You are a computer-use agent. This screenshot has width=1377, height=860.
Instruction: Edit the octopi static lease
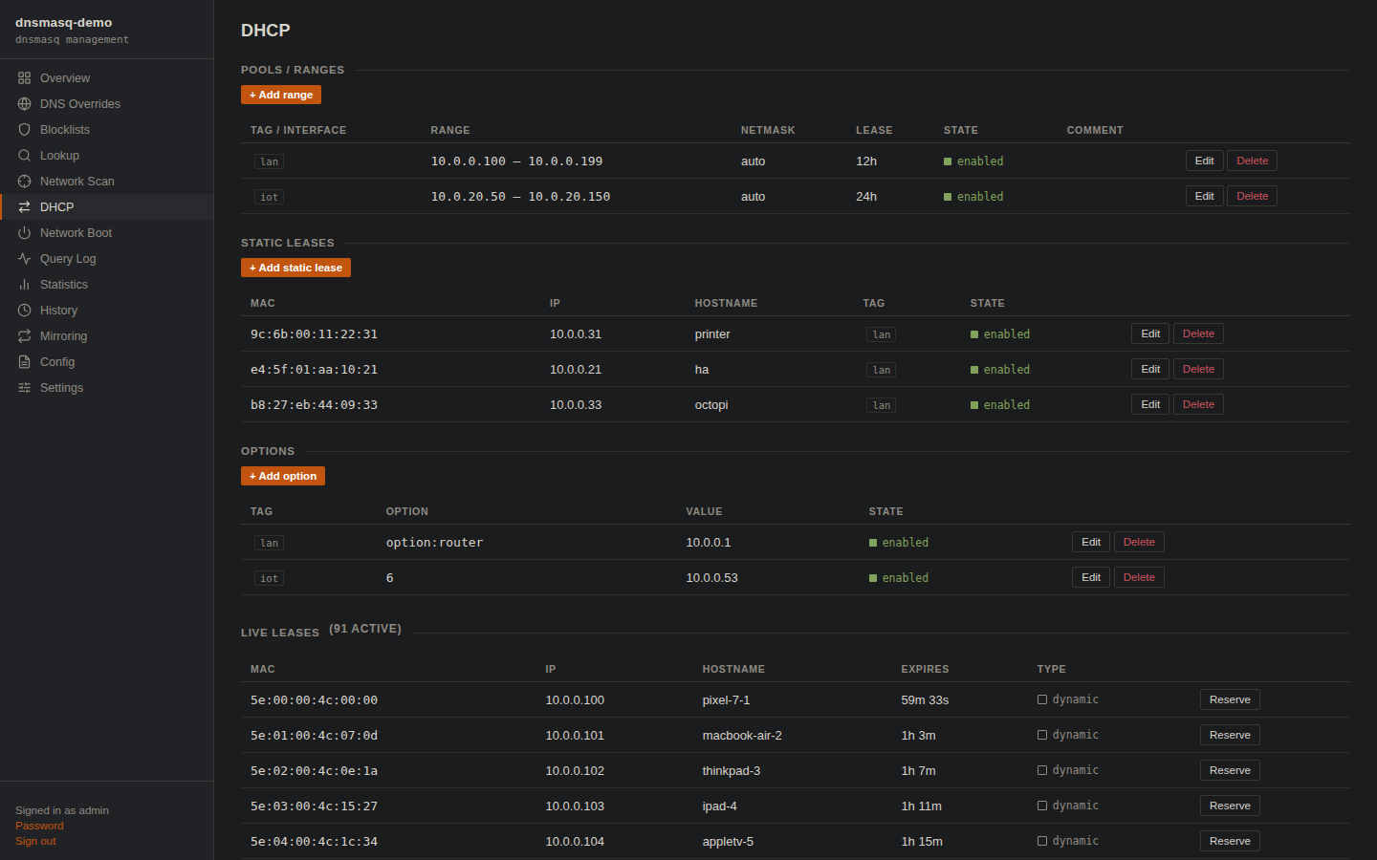point(1150,404)
